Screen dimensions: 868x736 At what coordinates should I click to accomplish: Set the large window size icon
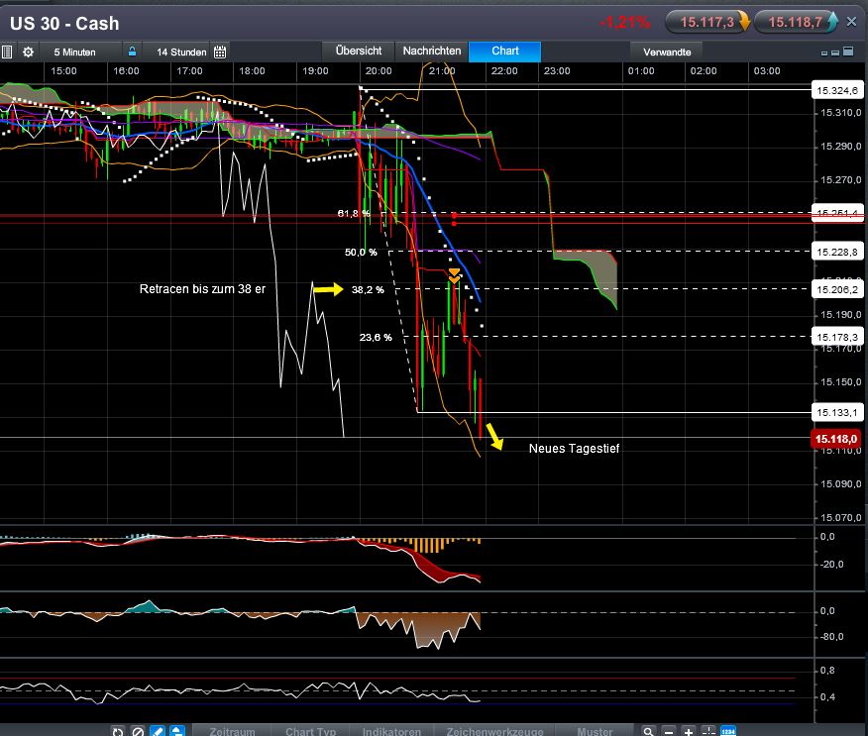pyautogui.click(x=847, y=52)
